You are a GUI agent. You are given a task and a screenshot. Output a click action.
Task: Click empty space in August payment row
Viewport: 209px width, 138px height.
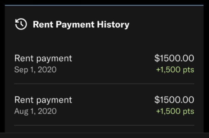point(112,105)
